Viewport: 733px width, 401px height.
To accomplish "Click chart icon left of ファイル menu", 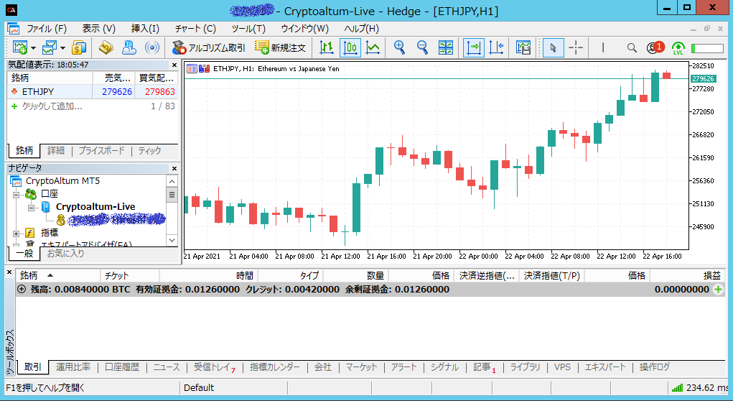I will [x=14, y=29].
